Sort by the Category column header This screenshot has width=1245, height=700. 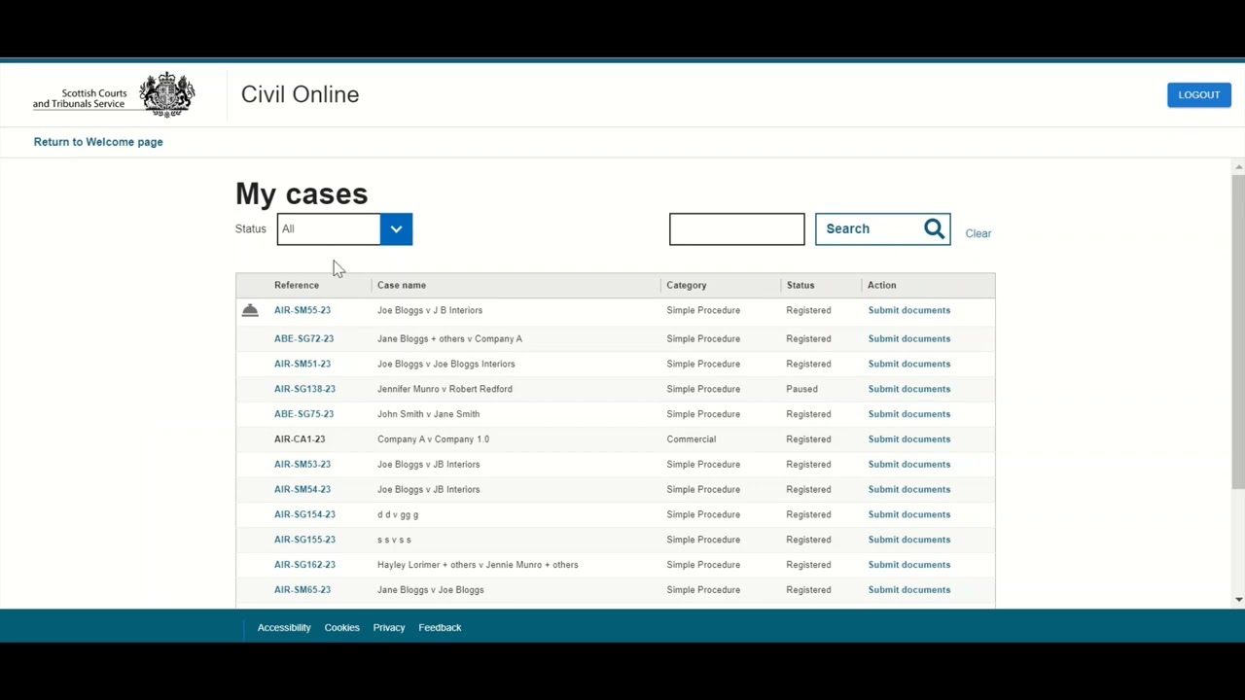tap(687, 286)
